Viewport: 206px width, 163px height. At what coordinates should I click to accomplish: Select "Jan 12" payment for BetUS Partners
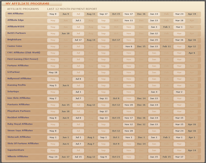point(154,34)
